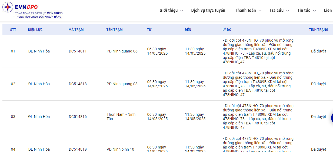The height and width of the screenshot is (152, 333).
Task: Click the Tổng Công Ty Điện Lực Miền Trung title
Action: tap(39, 13)
